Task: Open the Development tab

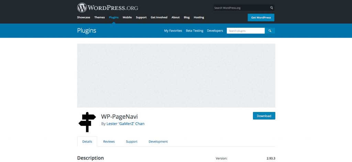Action: coord(158,141)
